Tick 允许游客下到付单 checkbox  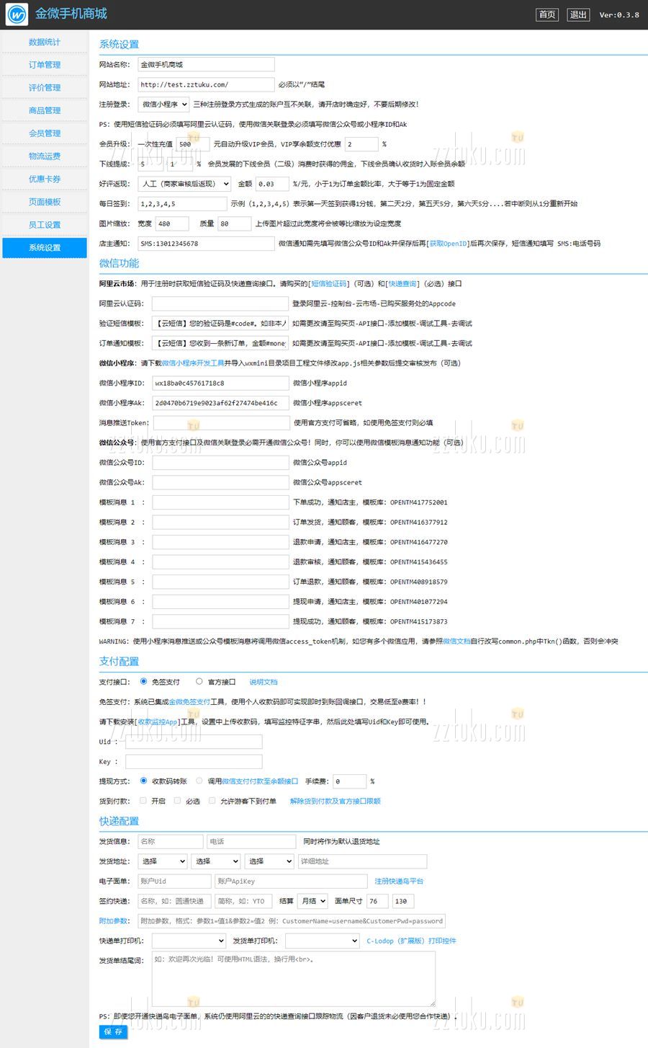click(212, 801)
